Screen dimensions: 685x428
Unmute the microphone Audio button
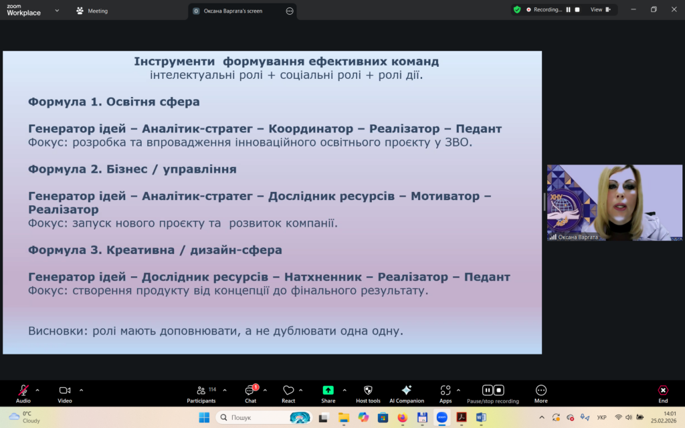pyautogui.click(x=23, y=391)
